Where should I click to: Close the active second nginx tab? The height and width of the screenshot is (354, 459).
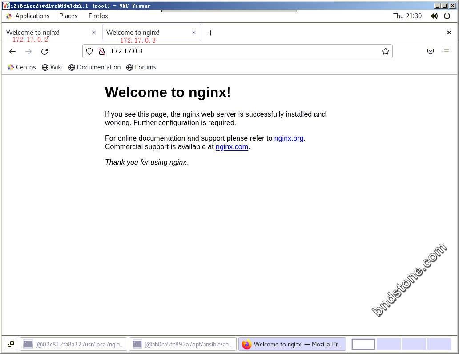(194, 33)
